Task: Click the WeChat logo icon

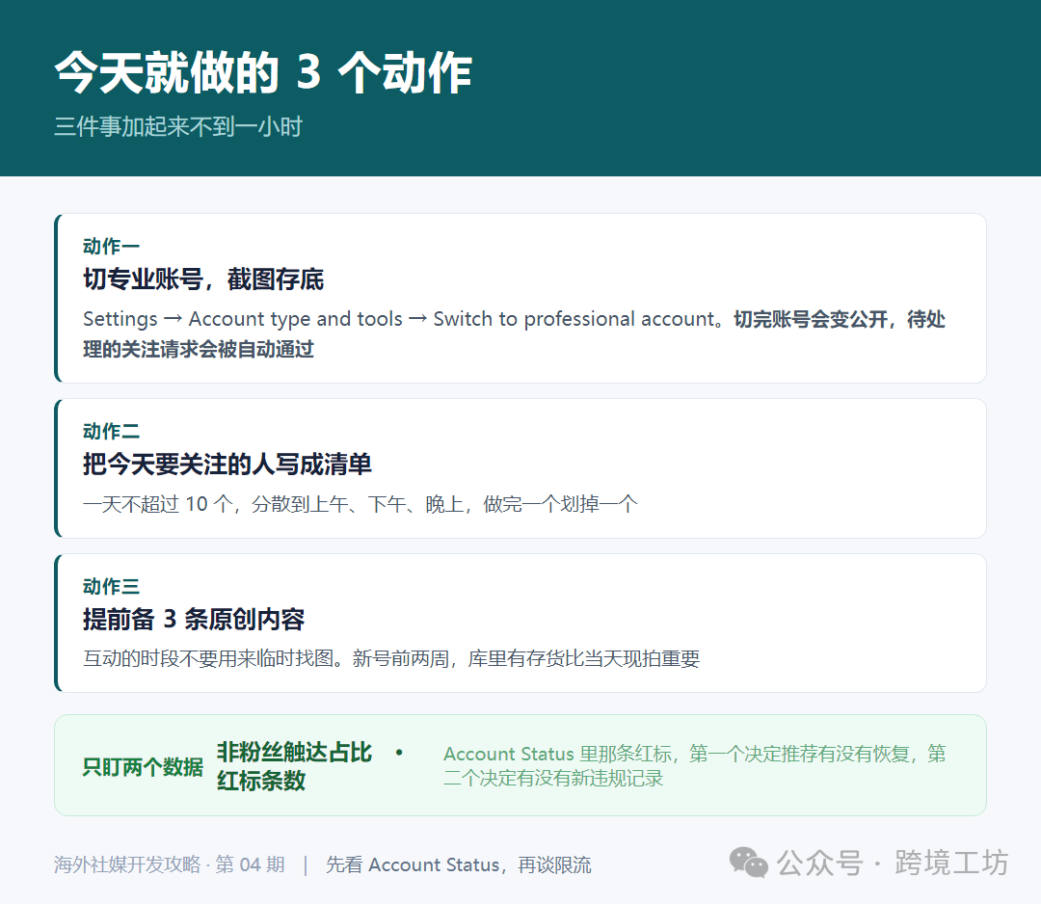Action: 748,863
